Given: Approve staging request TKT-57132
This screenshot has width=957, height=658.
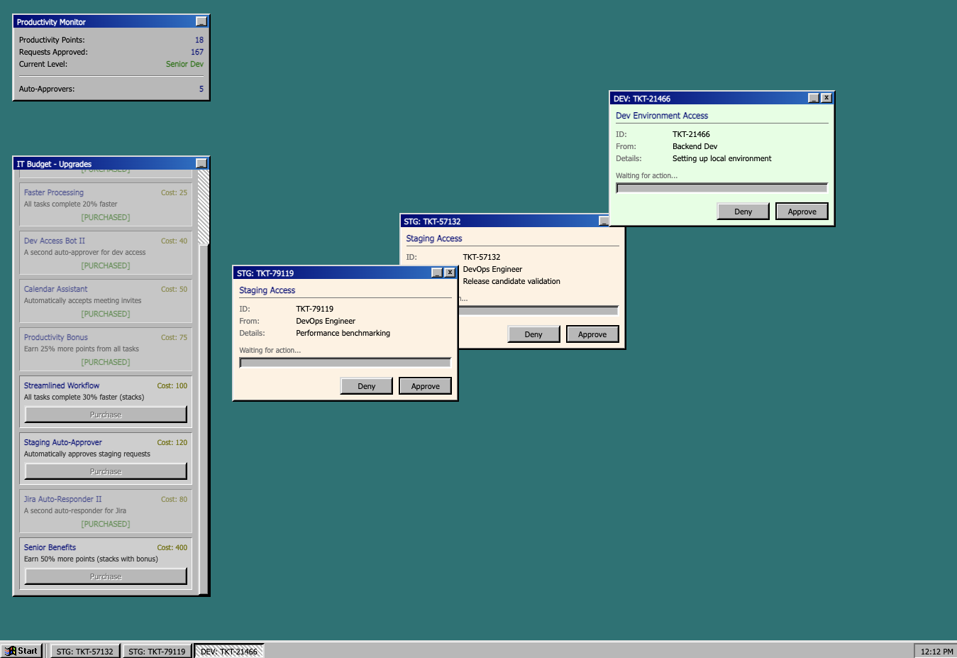Looking at the screenshot, I should point(592,334).
